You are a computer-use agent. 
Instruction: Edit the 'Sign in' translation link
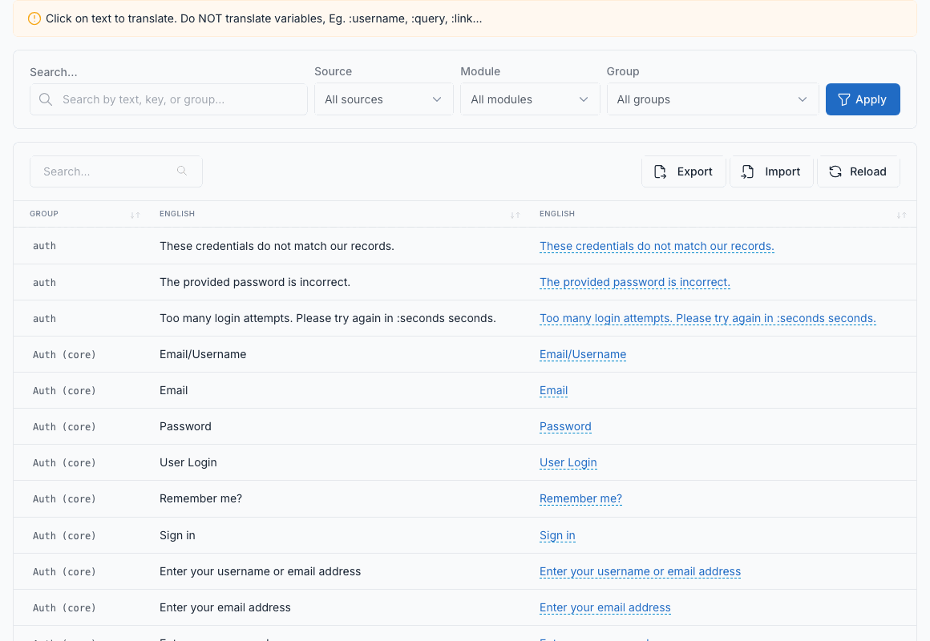pos(557,535)
